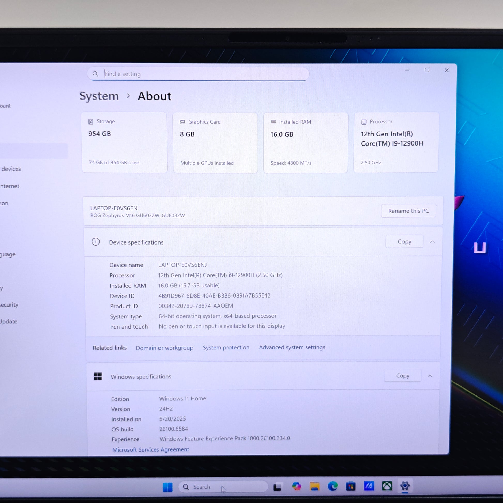Viewport: 503px width, 503px height.
Task: Open the Graphics Card info card
Action: tap(215, 143)
